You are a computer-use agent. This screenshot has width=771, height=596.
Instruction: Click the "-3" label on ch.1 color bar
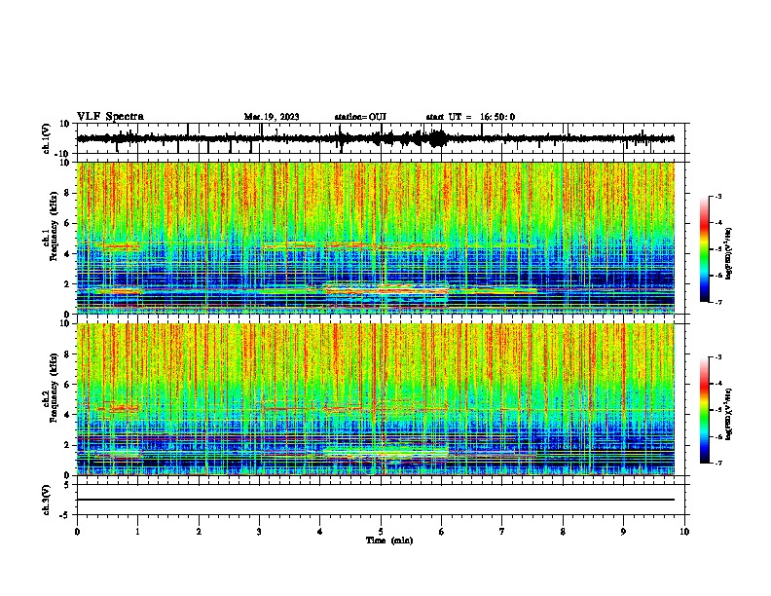coord(717,196)
